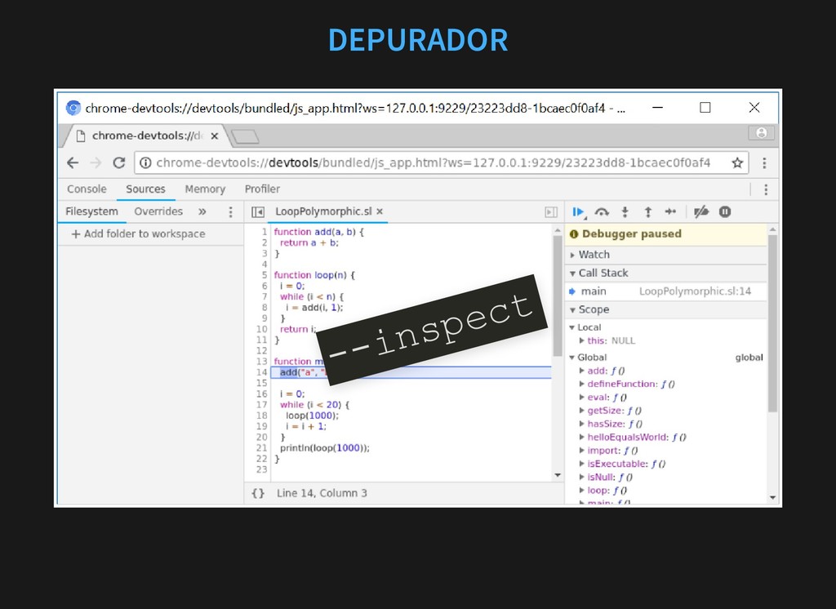Viewport: 836px width, 609px height.
Task: Select the Filesystem navigator tab
Action: click(91, 211)
